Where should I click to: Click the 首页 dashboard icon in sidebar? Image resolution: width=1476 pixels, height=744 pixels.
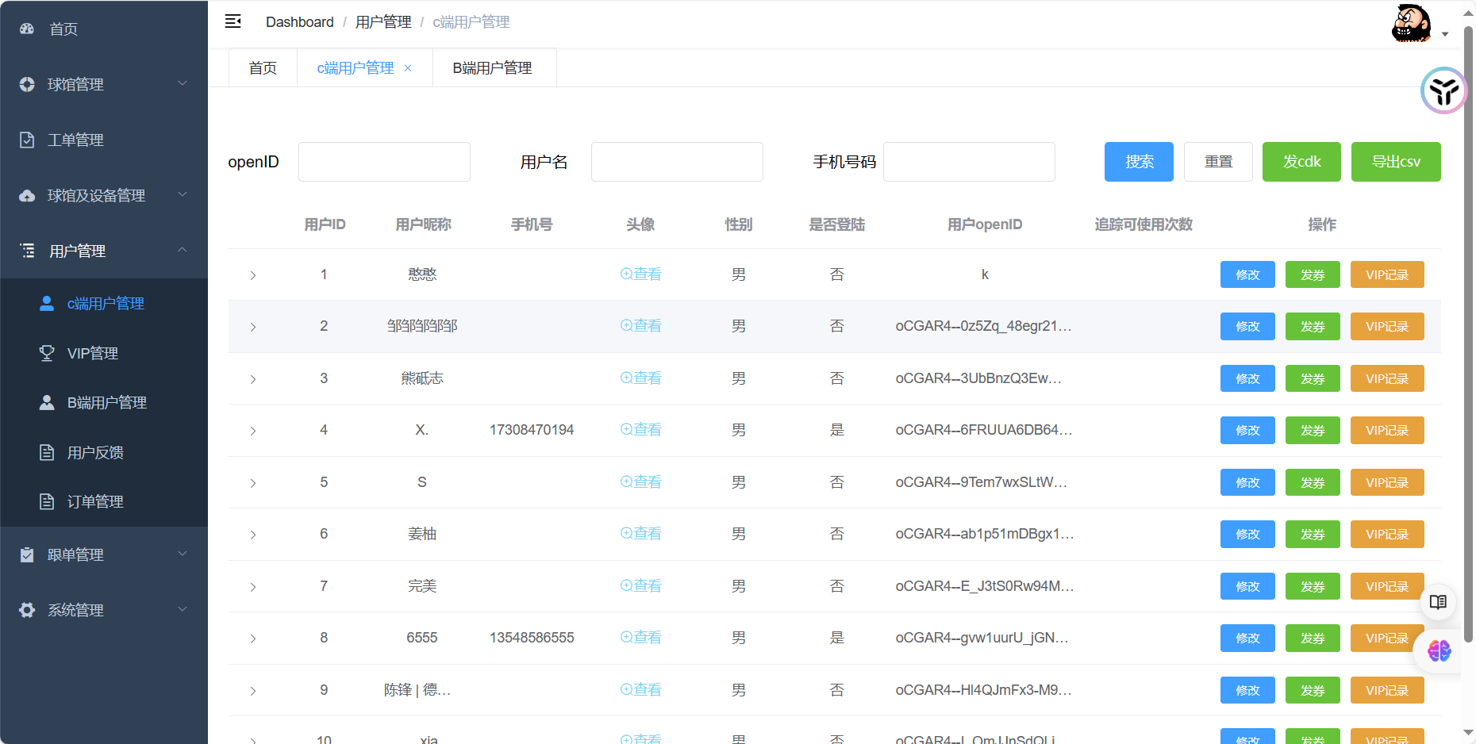[27, 29]
